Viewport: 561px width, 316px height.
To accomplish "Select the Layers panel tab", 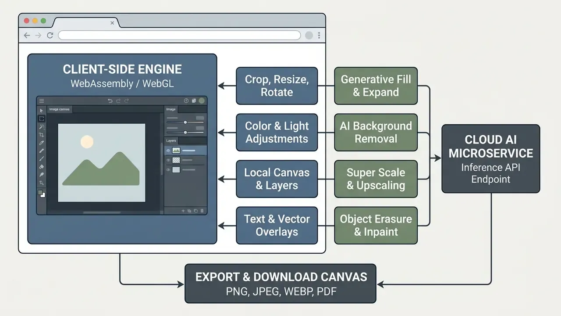I will (x=171, y=140).
